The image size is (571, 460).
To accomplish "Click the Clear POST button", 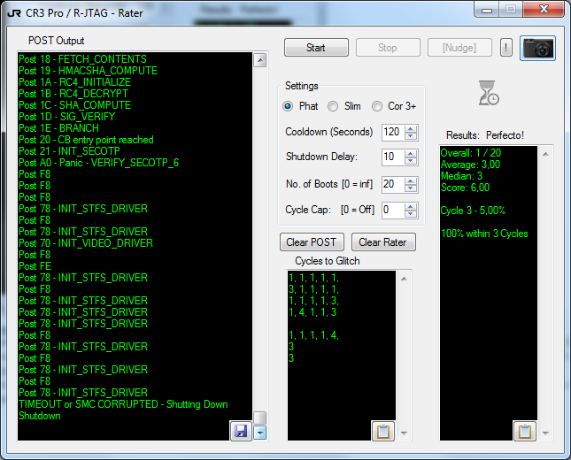I will (x=312, y=242).
